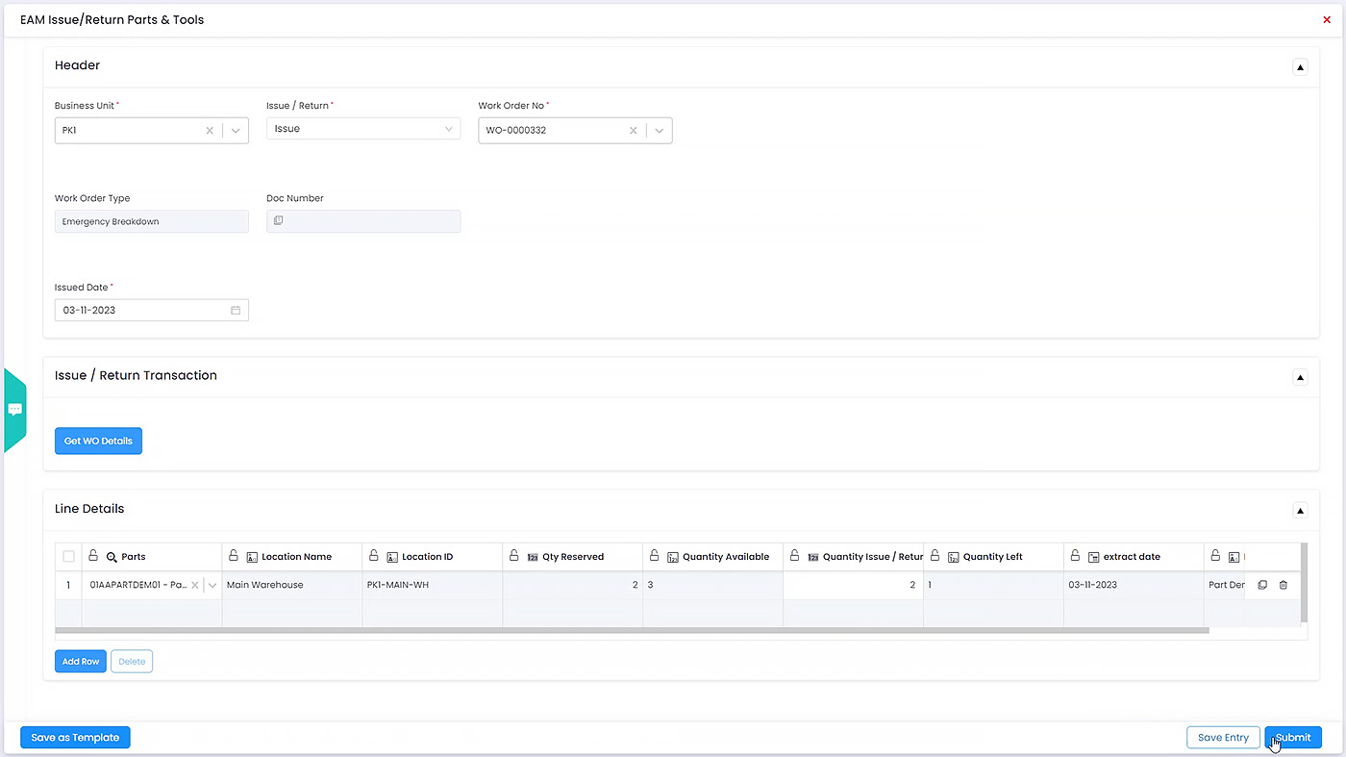Collapse the Header section
The height and width of the screenshot is (757, 1346).
coord(1300,67)
